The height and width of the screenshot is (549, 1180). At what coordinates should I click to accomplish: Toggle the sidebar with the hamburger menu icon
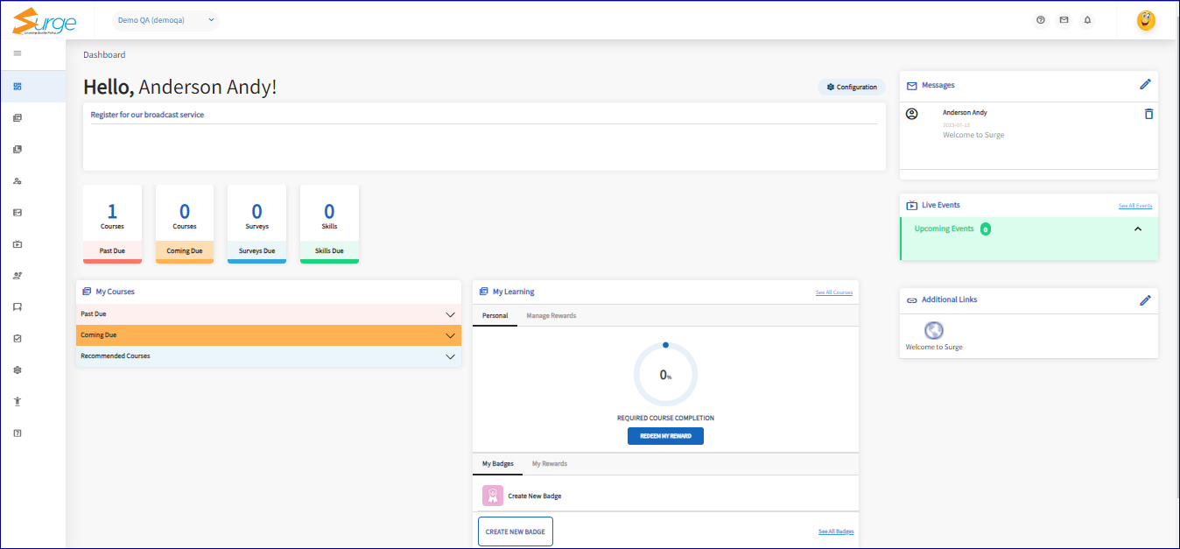pos(16,53)
